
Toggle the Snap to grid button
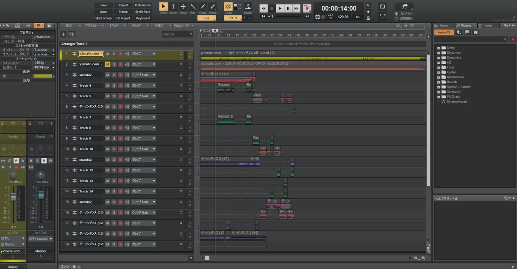coord(228,7)
